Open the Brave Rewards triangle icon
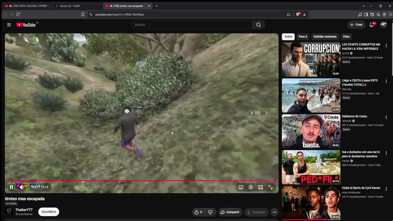The width and height of the screenshot is (393, 221). pos(304,14)
